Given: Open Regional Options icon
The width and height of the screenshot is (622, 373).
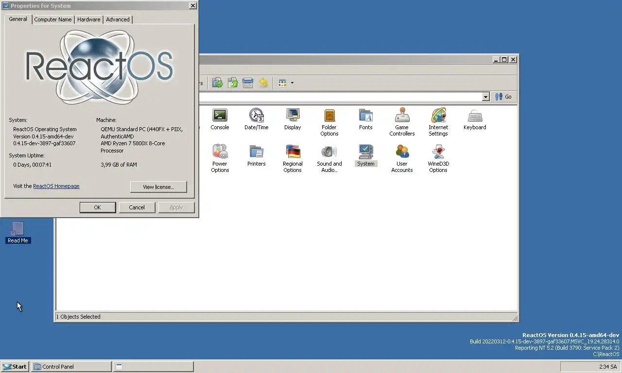Looking at the screenshot, I should pos(293,158).
